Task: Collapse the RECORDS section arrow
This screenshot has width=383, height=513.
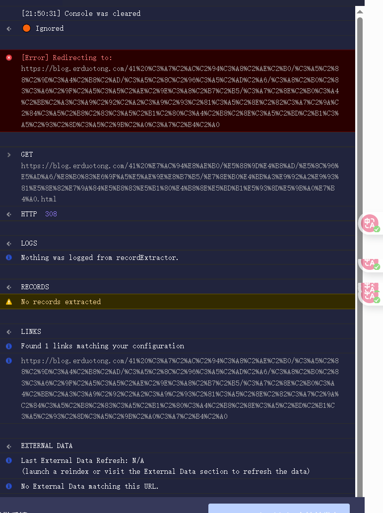Action: pyautogui.click(x=9, y=287)
